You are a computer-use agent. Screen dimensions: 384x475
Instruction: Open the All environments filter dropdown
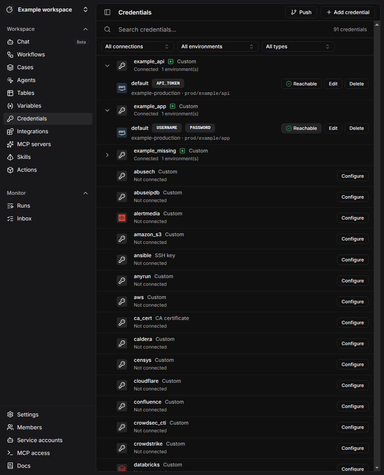click(x=218, y=47)
